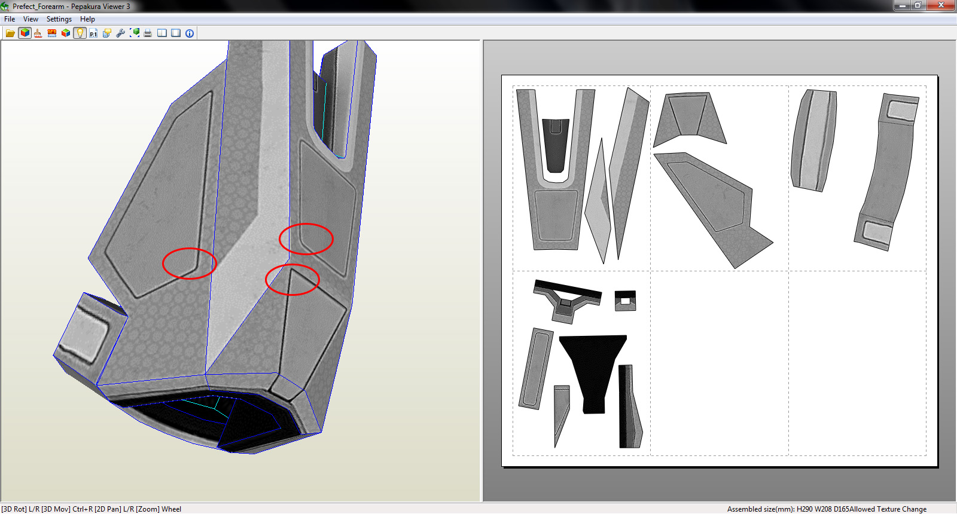
Task: Maximize the Pepakura Viewer window
Action: coord(918,5)
